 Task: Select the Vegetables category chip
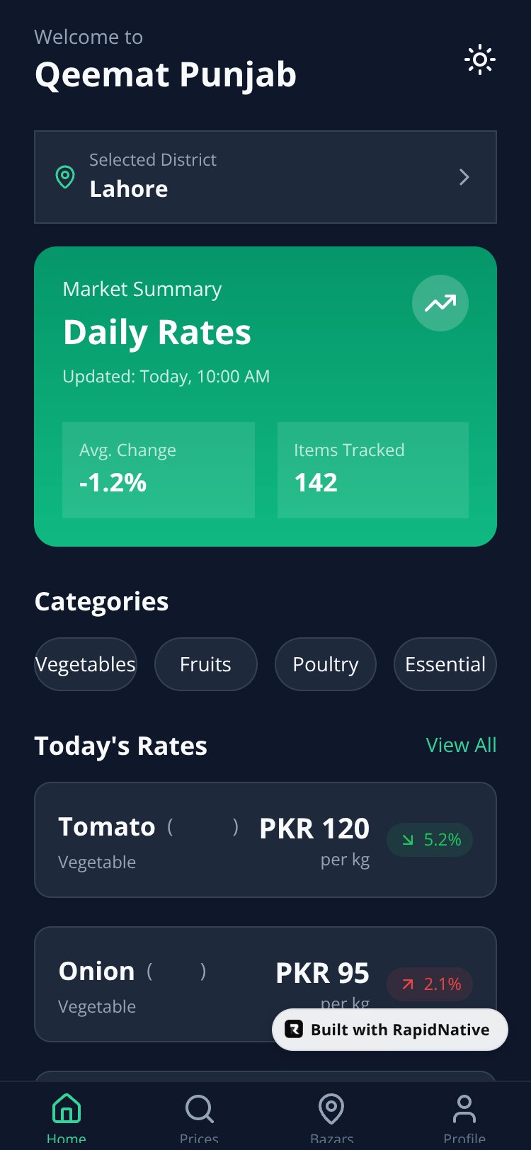pos(86,664)
